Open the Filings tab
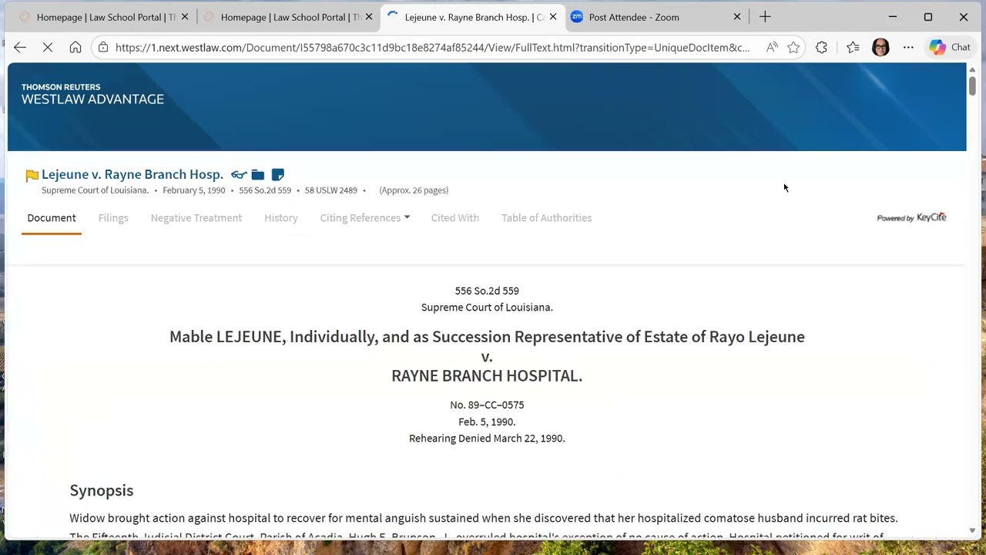 tap(113, 218)
